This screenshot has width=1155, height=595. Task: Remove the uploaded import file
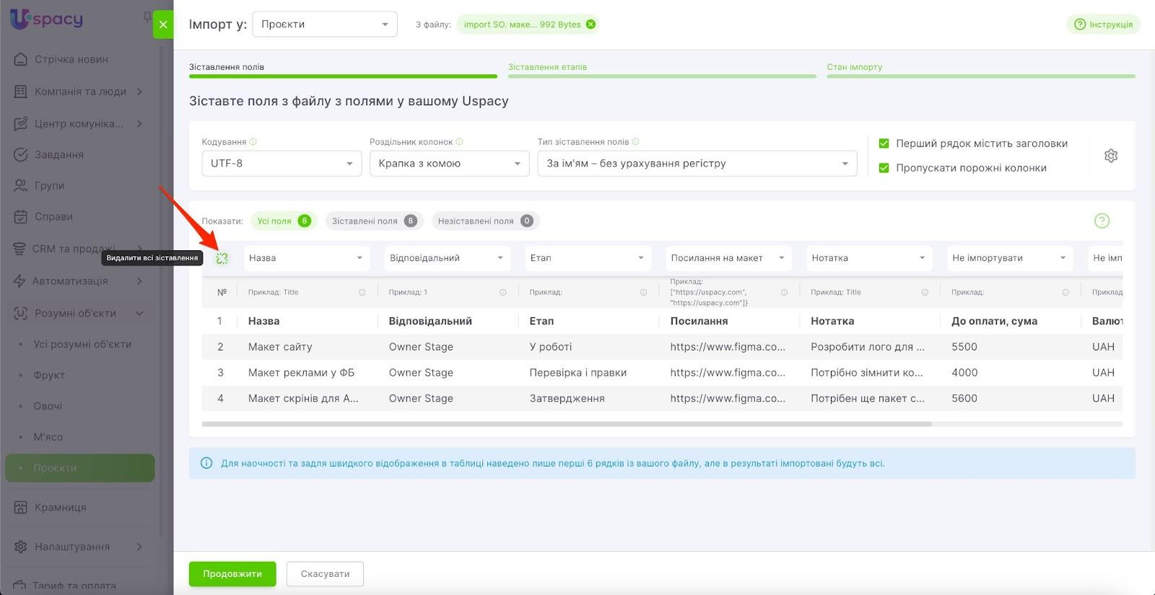click(x=591, y=25)
